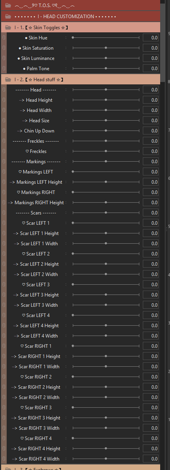Toggle the lock icon beside Skin Hue
Viewport: 170px width, 470px height.
click(x=4, y=38)
